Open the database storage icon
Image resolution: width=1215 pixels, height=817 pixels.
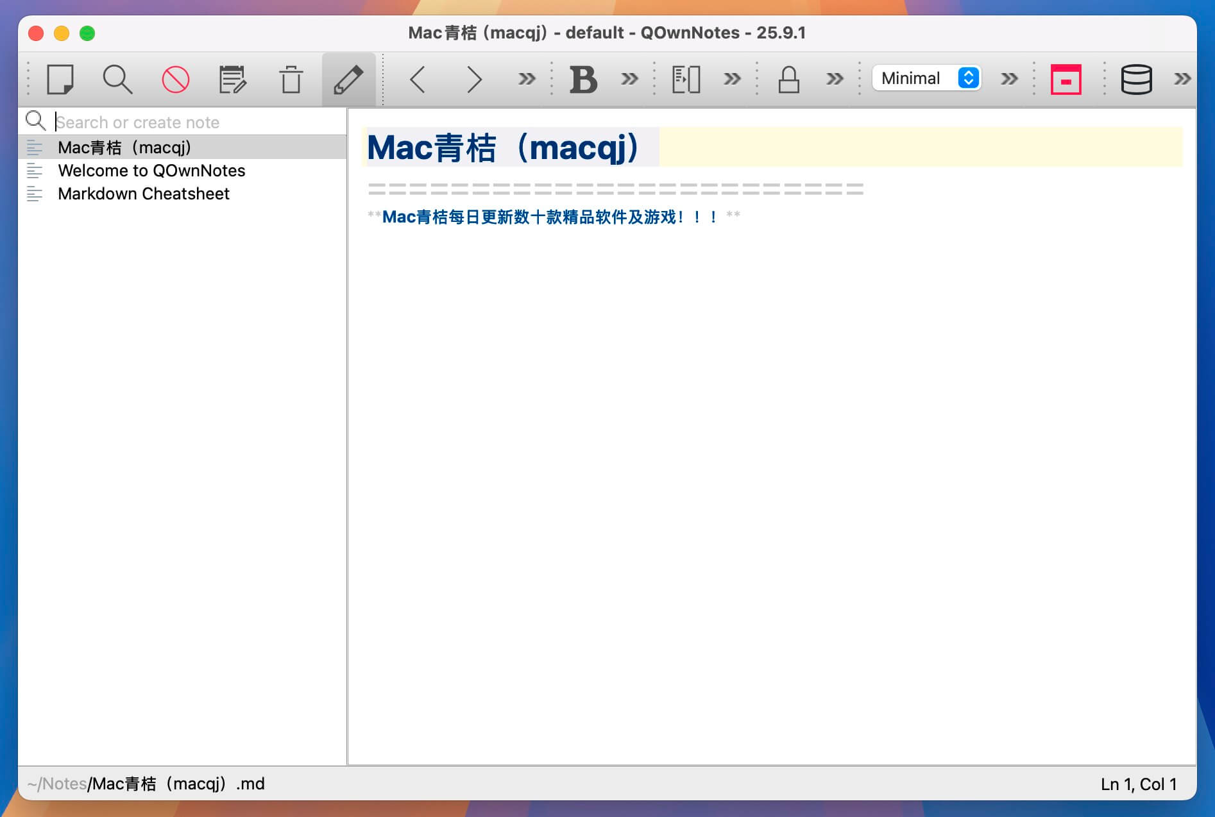coord(1136,80)
